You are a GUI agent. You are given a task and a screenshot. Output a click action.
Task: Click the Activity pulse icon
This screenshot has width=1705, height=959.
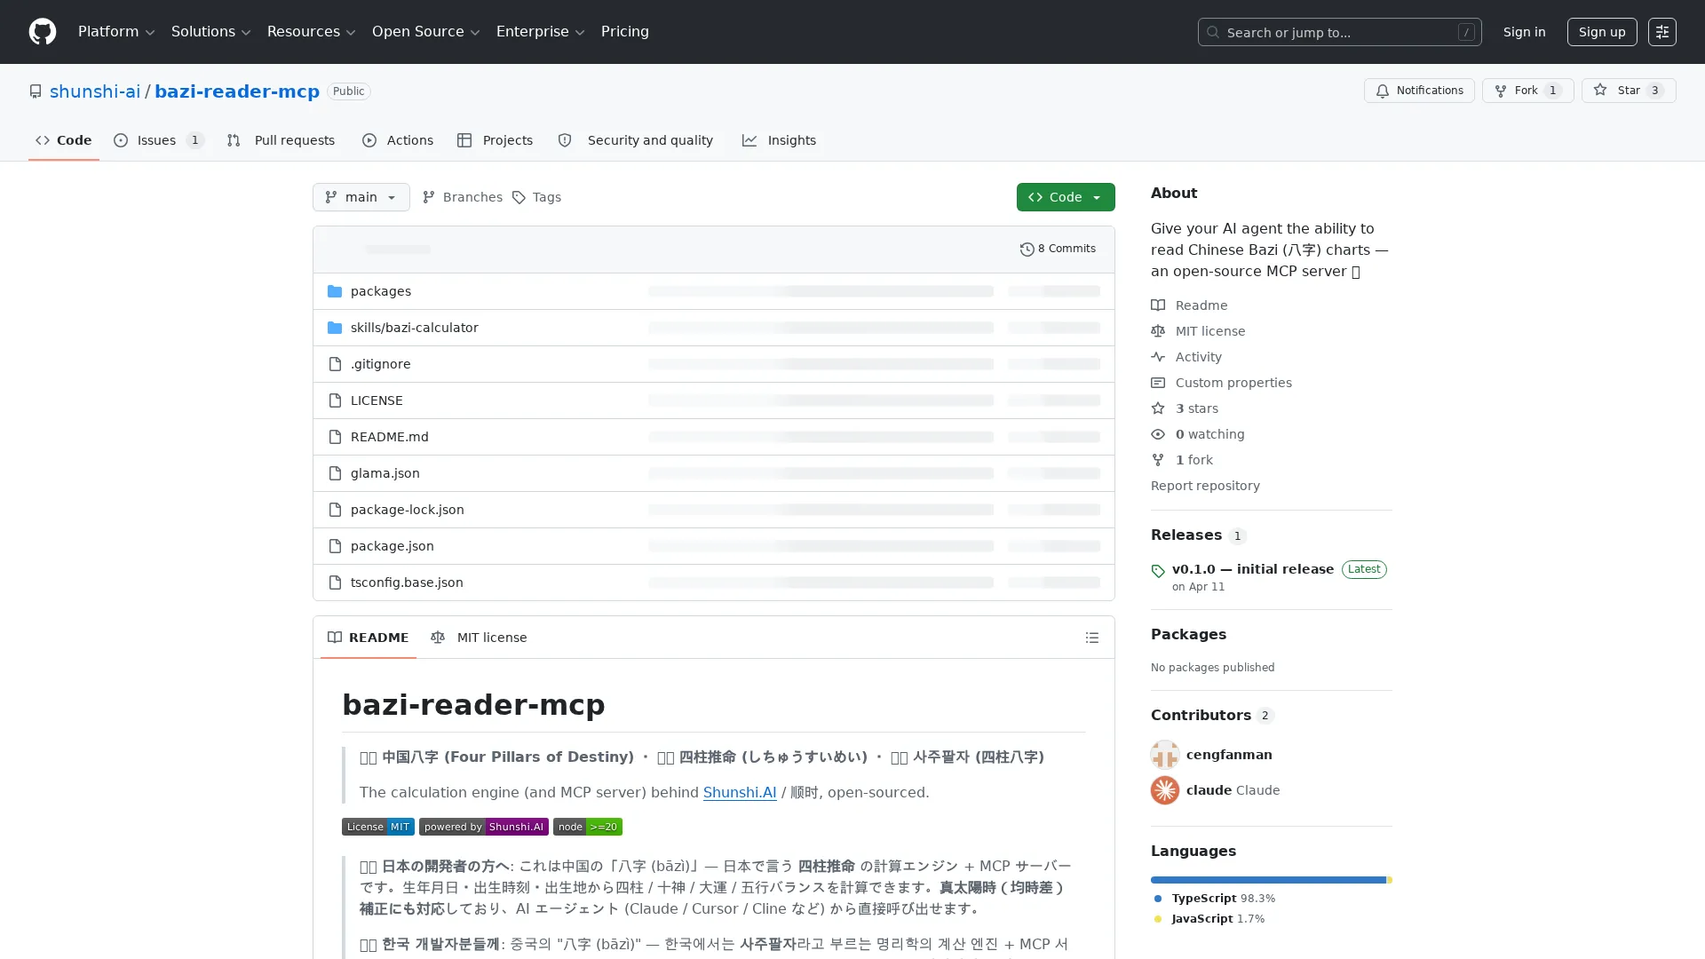pos(1158,357)
